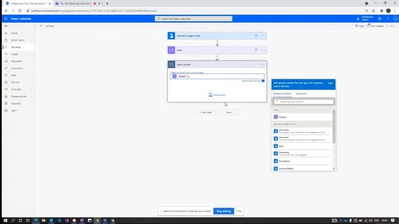Expand the Data chevron

32,75
